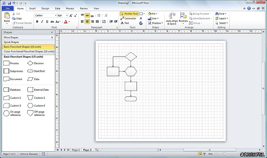Select the Off-page reference stencil
Image resolution: width=267 pixels, height=158 pixels.
coord(36,113)
